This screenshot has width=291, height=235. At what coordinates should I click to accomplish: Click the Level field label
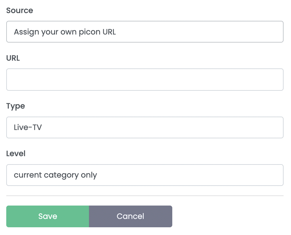[16, 154]
